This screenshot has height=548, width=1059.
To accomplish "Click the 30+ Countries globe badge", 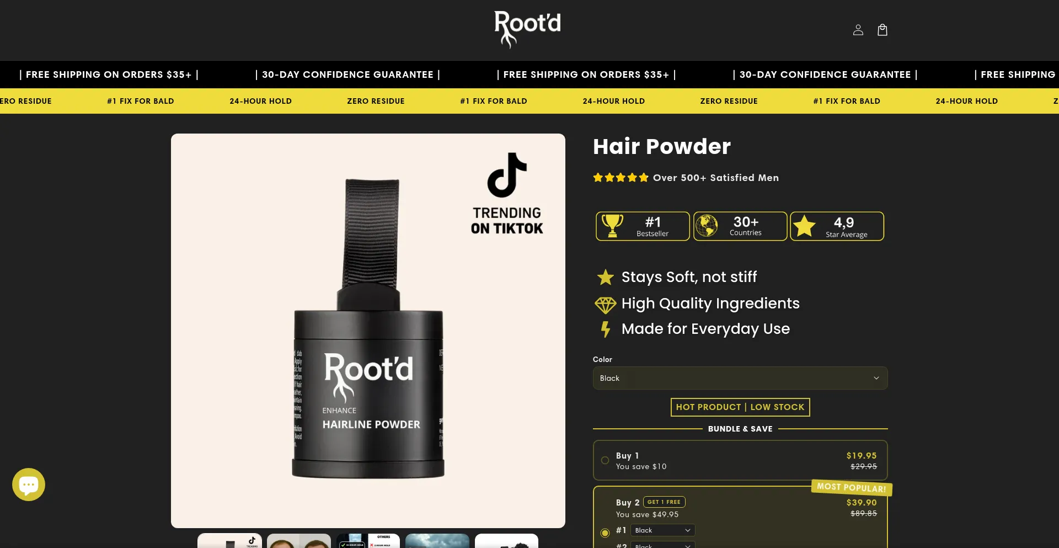I will pyautogui.click(x=740, y=226).
